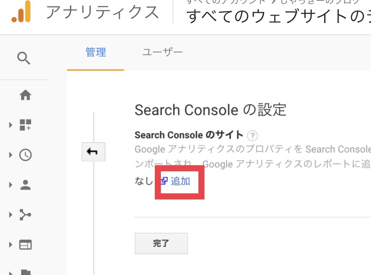Open the search magnifier in sidebar
371x275 pixels.
[23, 58]
